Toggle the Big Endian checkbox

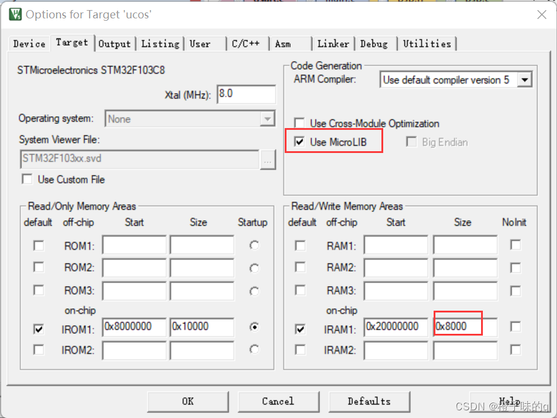(x=411, y=142)
